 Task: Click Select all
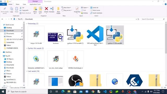point(94,8)
